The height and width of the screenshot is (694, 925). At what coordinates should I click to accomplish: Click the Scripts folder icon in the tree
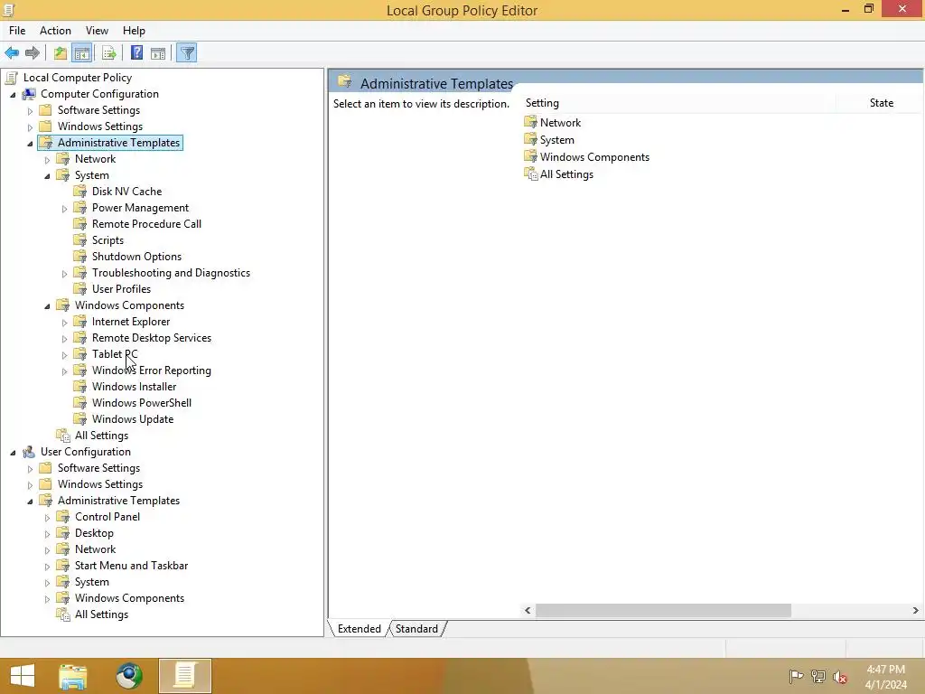[x=79, y=240]
